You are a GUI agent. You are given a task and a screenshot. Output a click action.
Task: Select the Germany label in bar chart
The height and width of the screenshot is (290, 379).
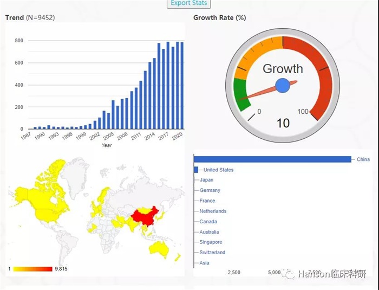(210, 191)
